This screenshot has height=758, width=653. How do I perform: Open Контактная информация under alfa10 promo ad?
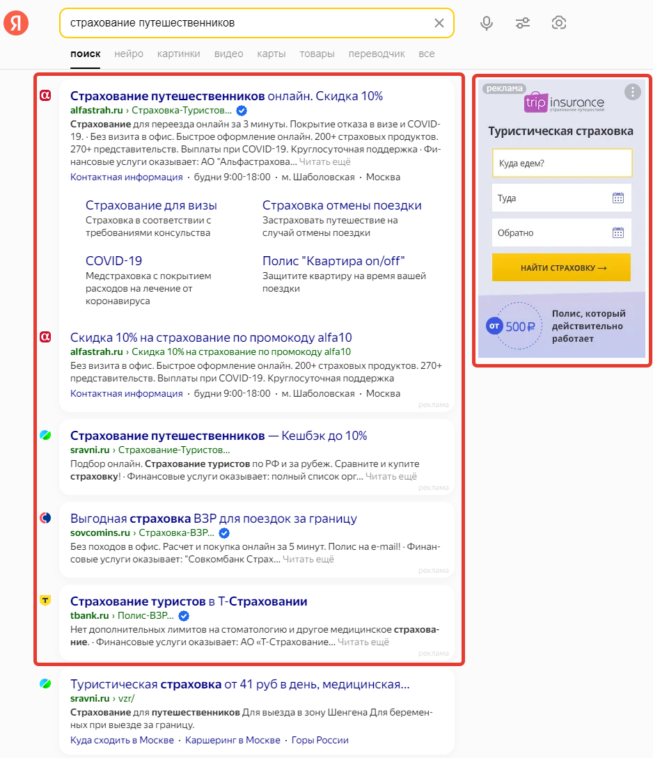[x=127, y=393]
